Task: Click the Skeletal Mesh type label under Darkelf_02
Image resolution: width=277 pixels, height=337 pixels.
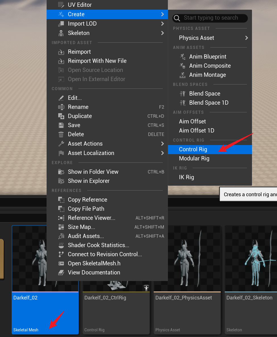Action: 26,330
